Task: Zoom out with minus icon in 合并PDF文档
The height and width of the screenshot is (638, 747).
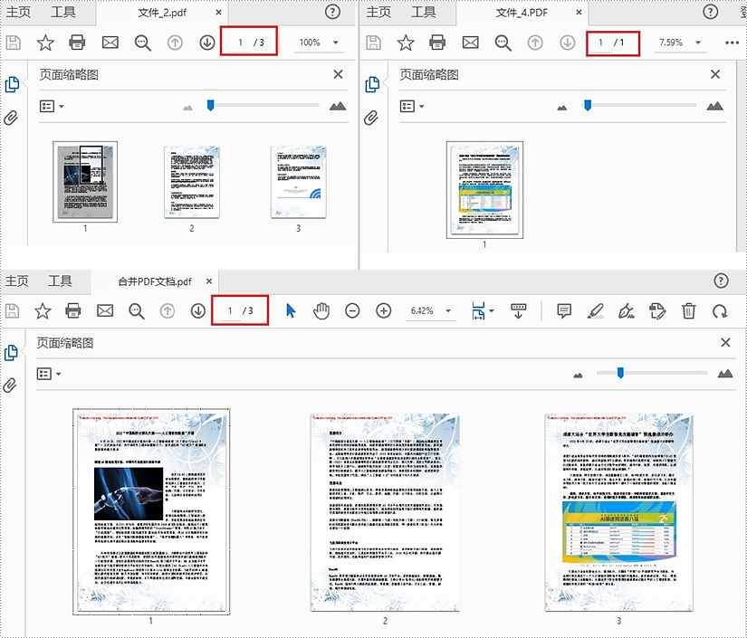Action: click(352, 311)
